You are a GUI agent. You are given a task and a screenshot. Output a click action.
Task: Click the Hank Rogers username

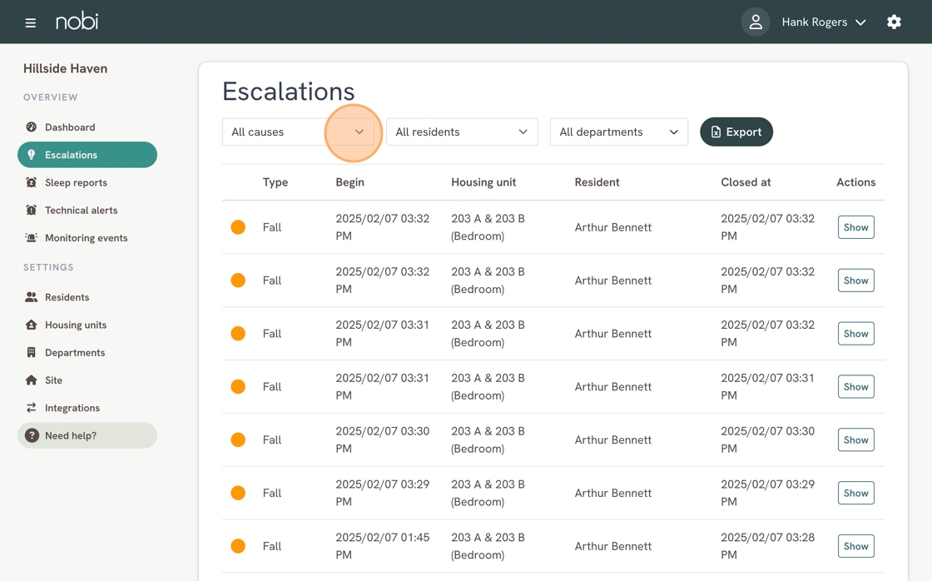(815, 22)
